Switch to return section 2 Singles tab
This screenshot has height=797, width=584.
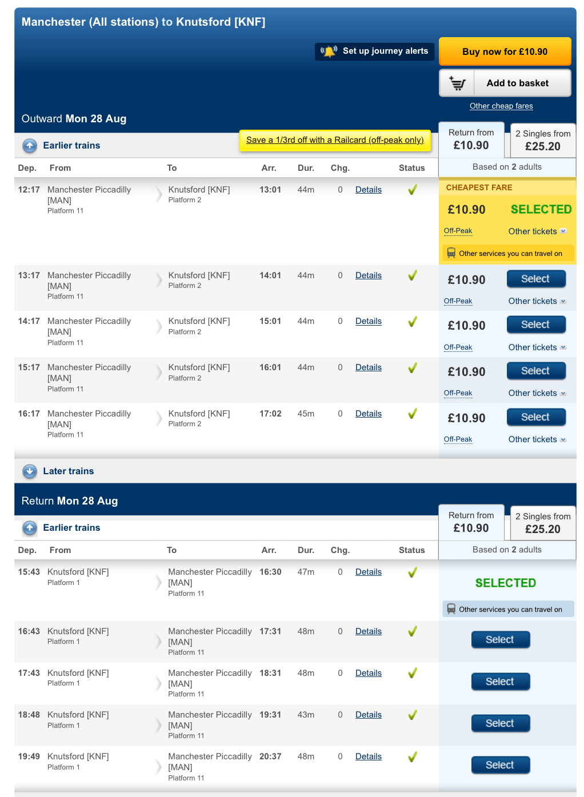tap(542, 523)
